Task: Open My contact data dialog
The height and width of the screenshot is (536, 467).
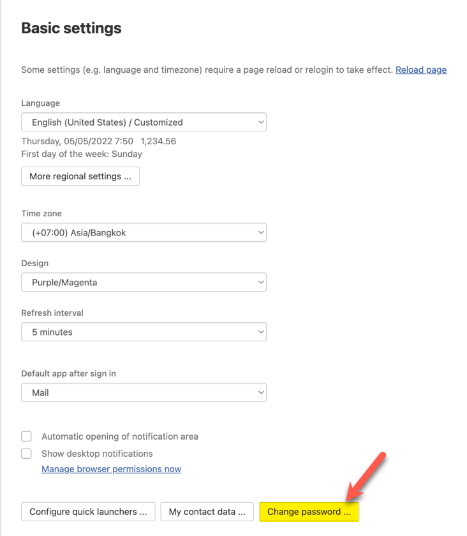Action: click(207, 512)
